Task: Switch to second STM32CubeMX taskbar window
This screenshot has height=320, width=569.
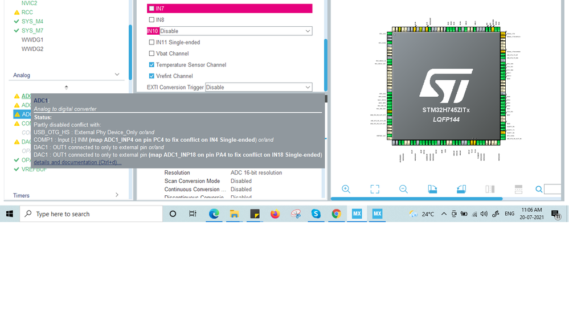Action: pos(378,214)
